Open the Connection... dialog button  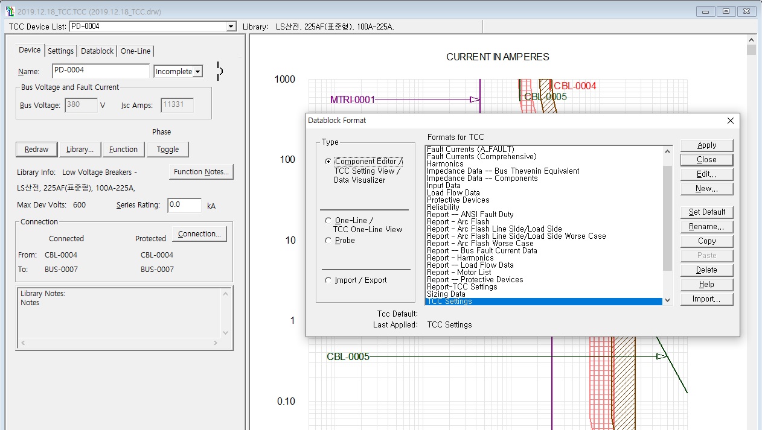199,234
